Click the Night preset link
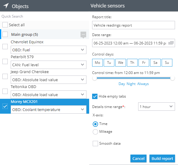The height and width of the screenshot is (165, 178). click(x=131, y=84)
